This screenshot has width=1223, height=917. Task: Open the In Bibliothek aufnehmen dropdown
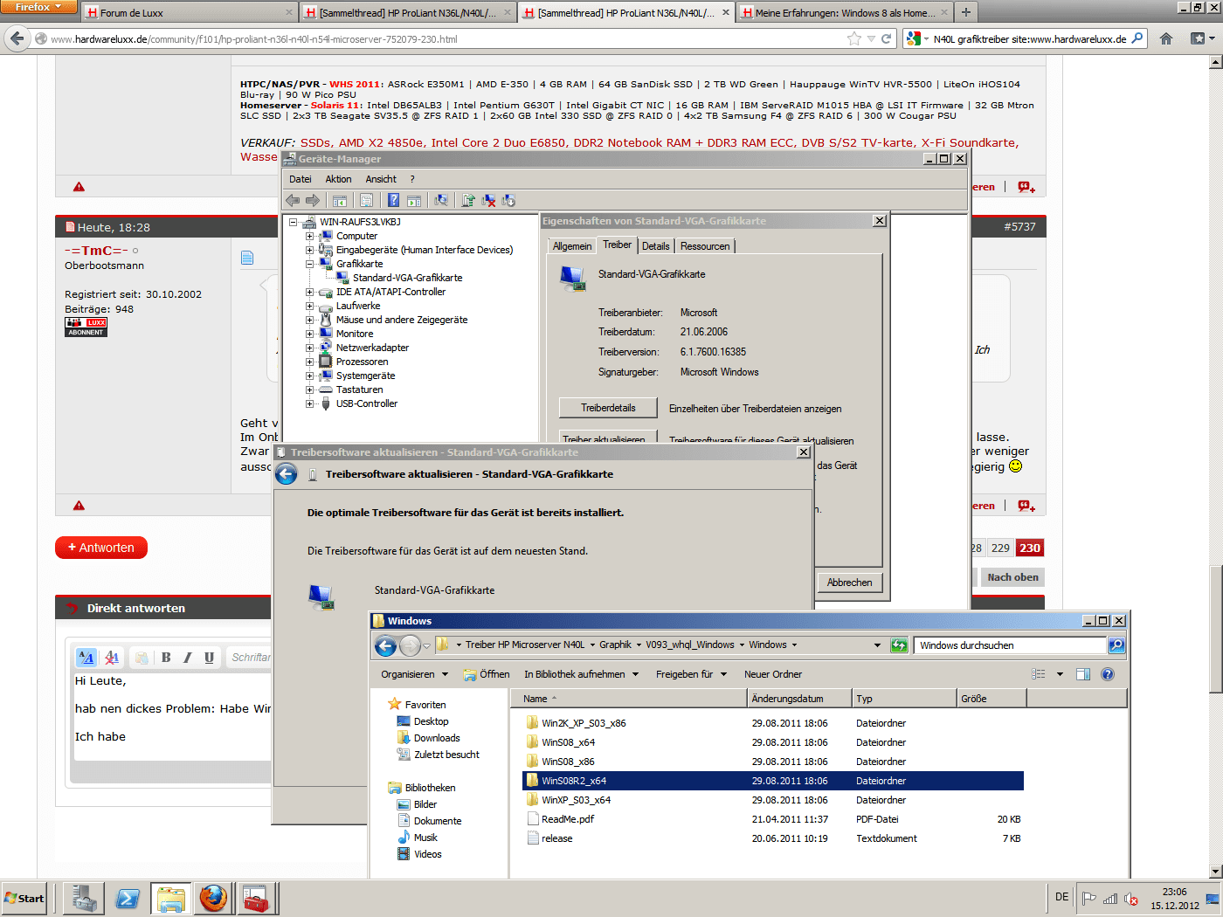click(581, 674)
